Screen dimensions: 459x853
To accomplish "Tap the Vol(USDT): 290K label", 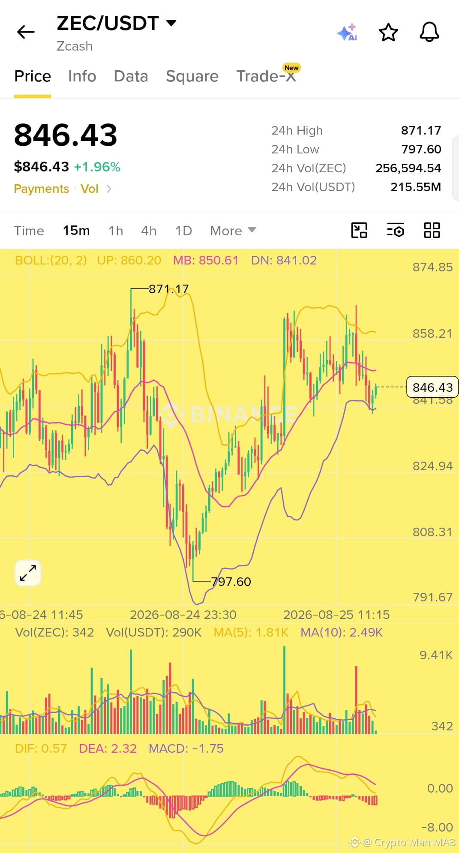I will click(x=154, y=632).
